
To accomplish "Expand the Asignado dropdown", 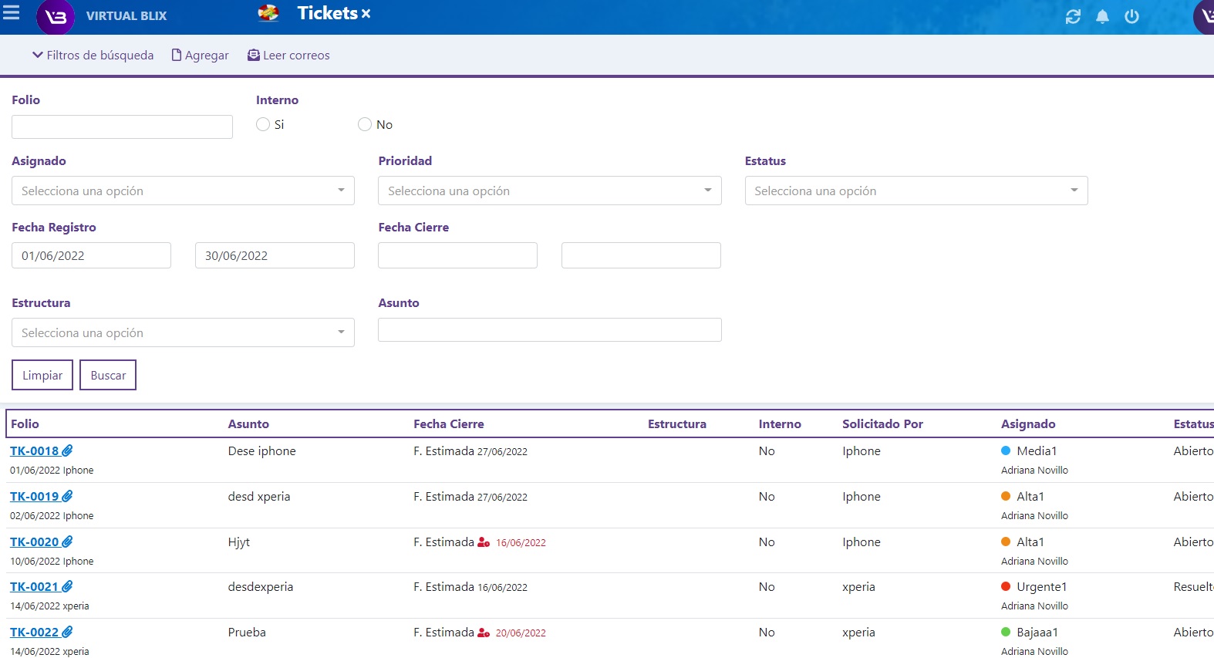I will pos(183,191).
